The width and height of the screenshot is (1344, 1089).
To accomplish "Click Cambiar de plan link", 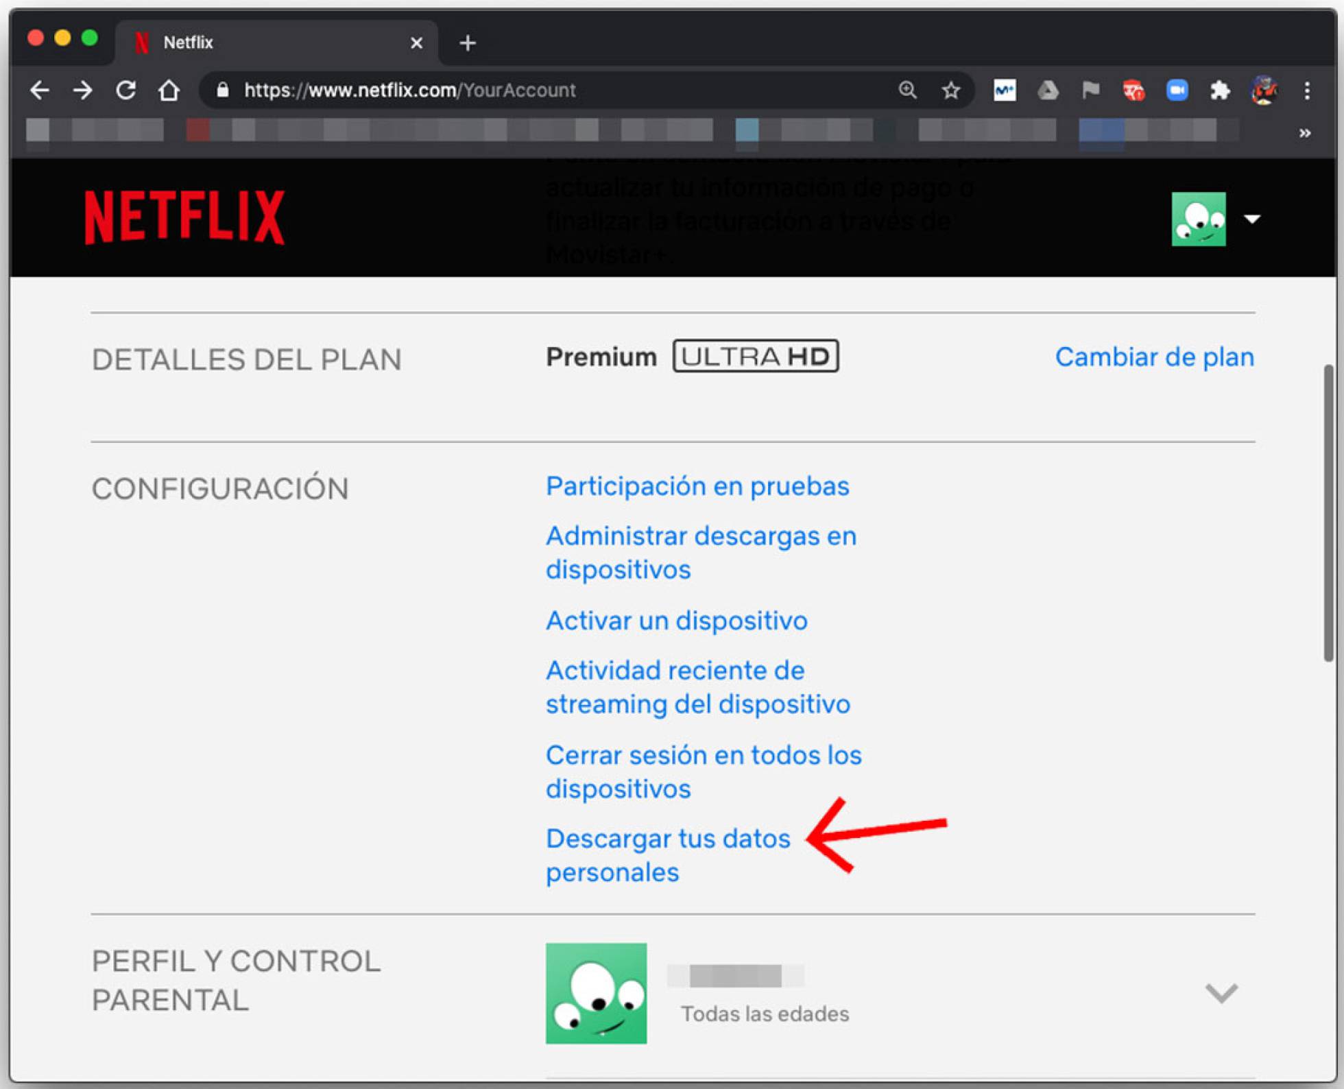I will coord(1154,357).
